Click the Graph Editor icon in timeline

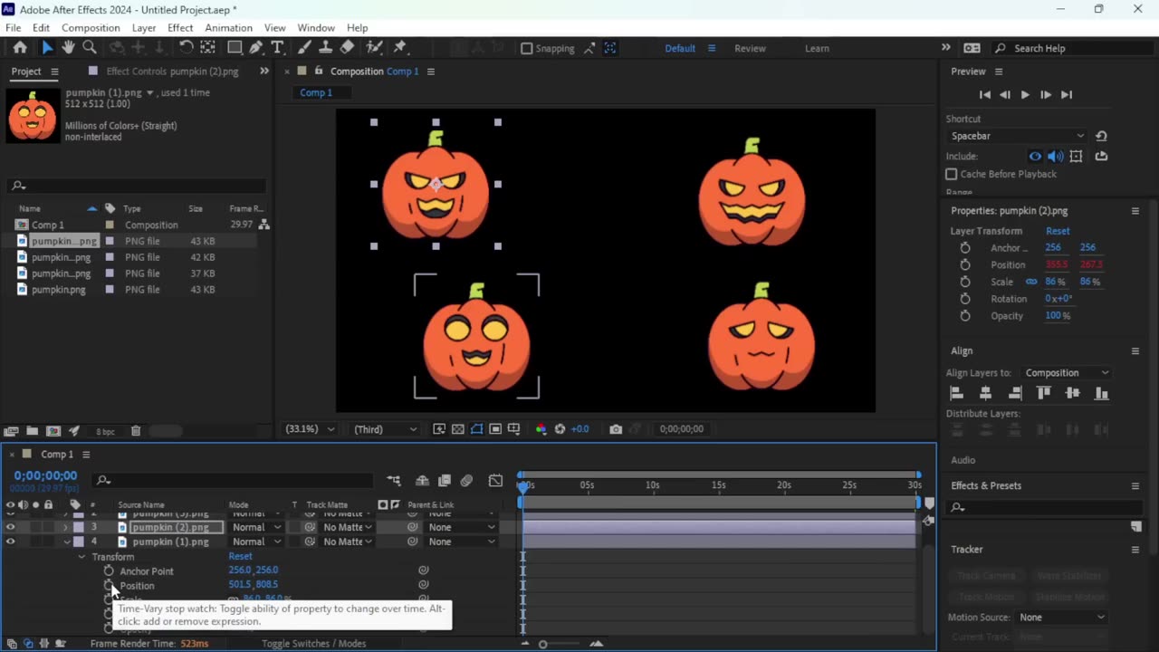click(495, 481)
